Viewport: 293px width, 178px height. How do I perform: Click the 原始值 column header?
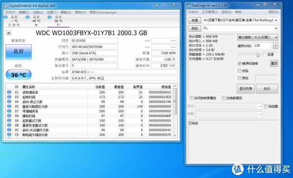[x=166, y=87]
